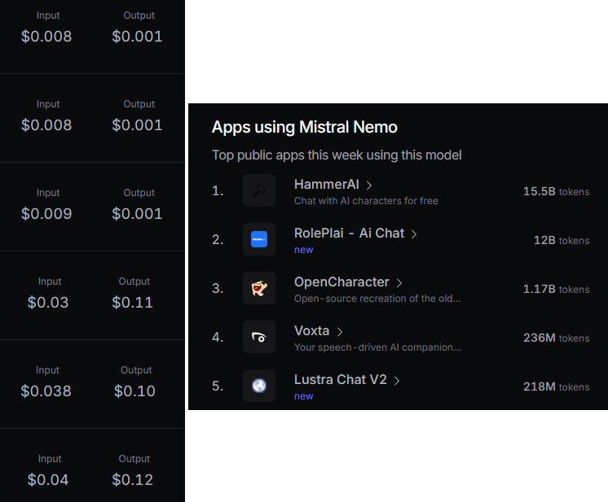Screen dimensions: 608x502
Task: Click 'Your speech-driven AI companion...' description
Action: 377,347
